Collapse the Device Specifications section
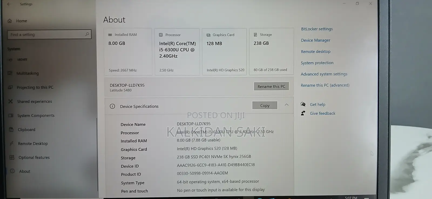The image size is (432, 199). coord(286,105)
